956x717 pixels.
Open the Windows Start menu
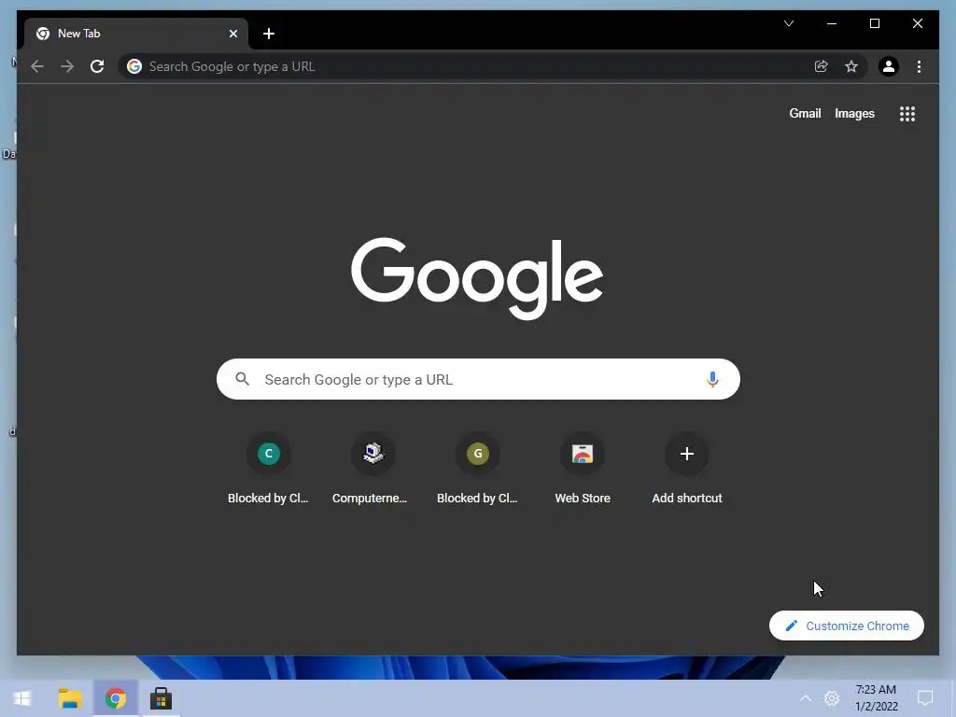pyautogui.click(x=22, y=698)
